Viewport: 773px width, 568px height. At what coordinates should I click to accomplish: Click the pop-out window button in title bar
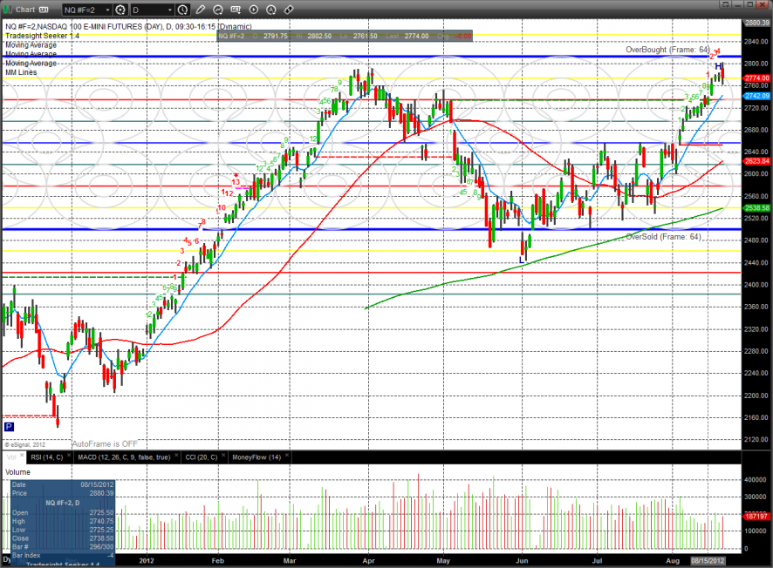(725, 4)
